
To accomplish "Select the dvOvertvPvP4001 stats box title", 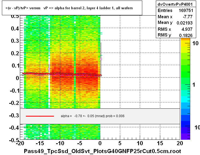I will tap(175, 4).
